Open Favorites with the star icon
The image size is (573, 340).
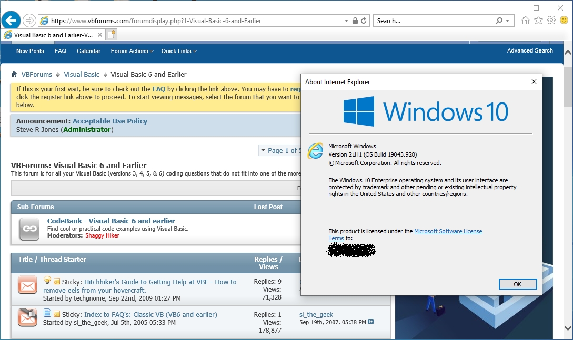pos(538,20)
